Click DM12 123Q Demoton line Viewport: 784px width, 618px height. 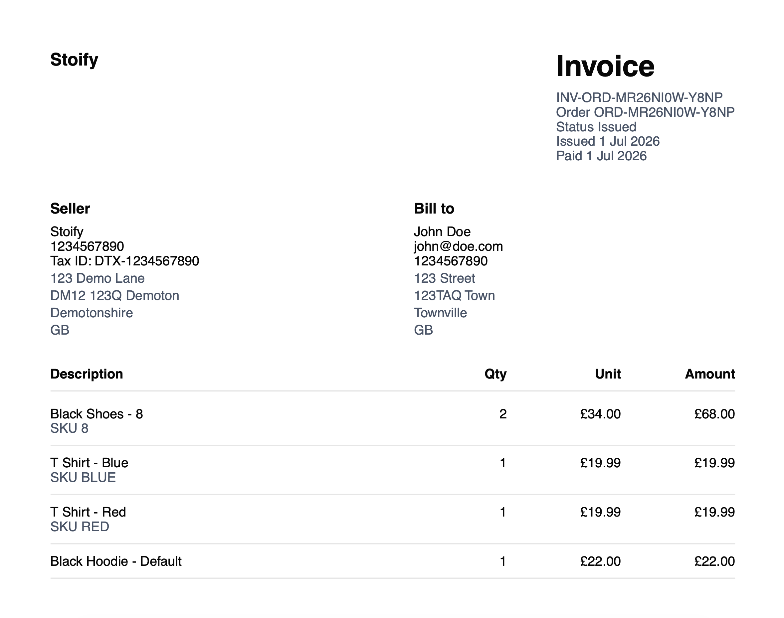[x=115, y=296]
